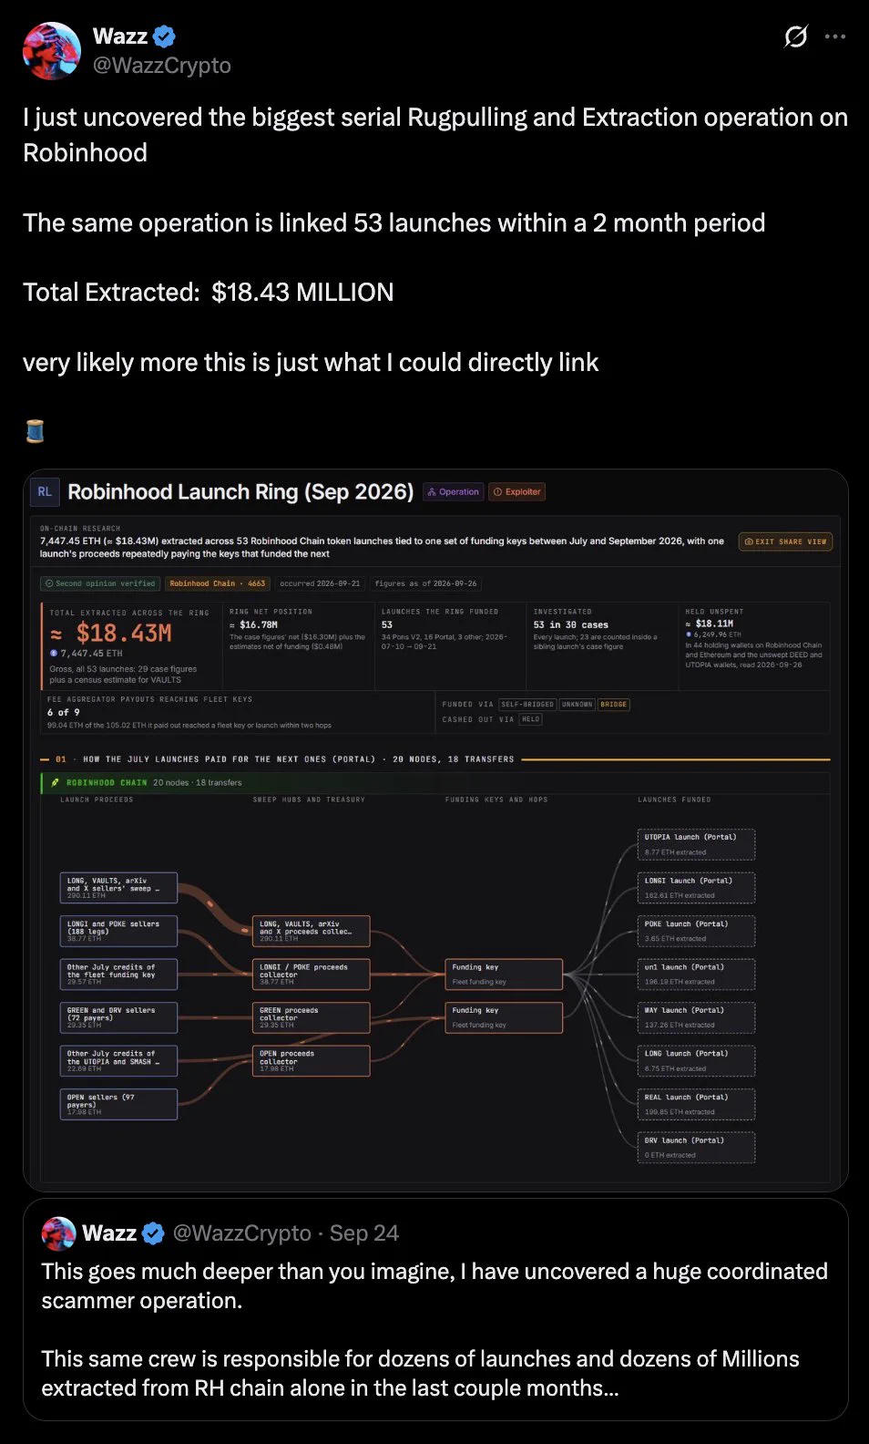
Task: Click the 53 in 30 cases value
Action: click(x=571, y=624)
